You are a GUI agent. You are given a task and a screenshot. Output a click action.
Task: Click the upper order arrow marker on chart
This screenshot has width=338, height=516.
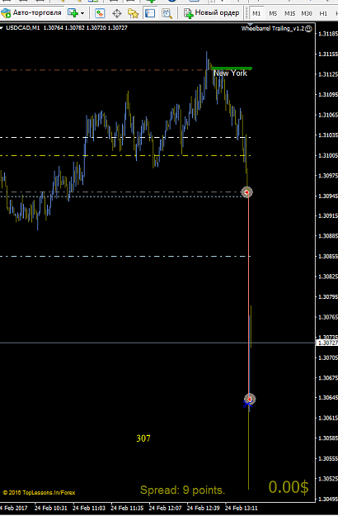[247, 192]
